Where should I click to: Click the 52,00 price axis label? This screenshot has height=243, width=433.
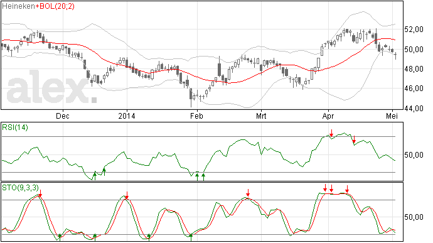(x=414, y=30)
